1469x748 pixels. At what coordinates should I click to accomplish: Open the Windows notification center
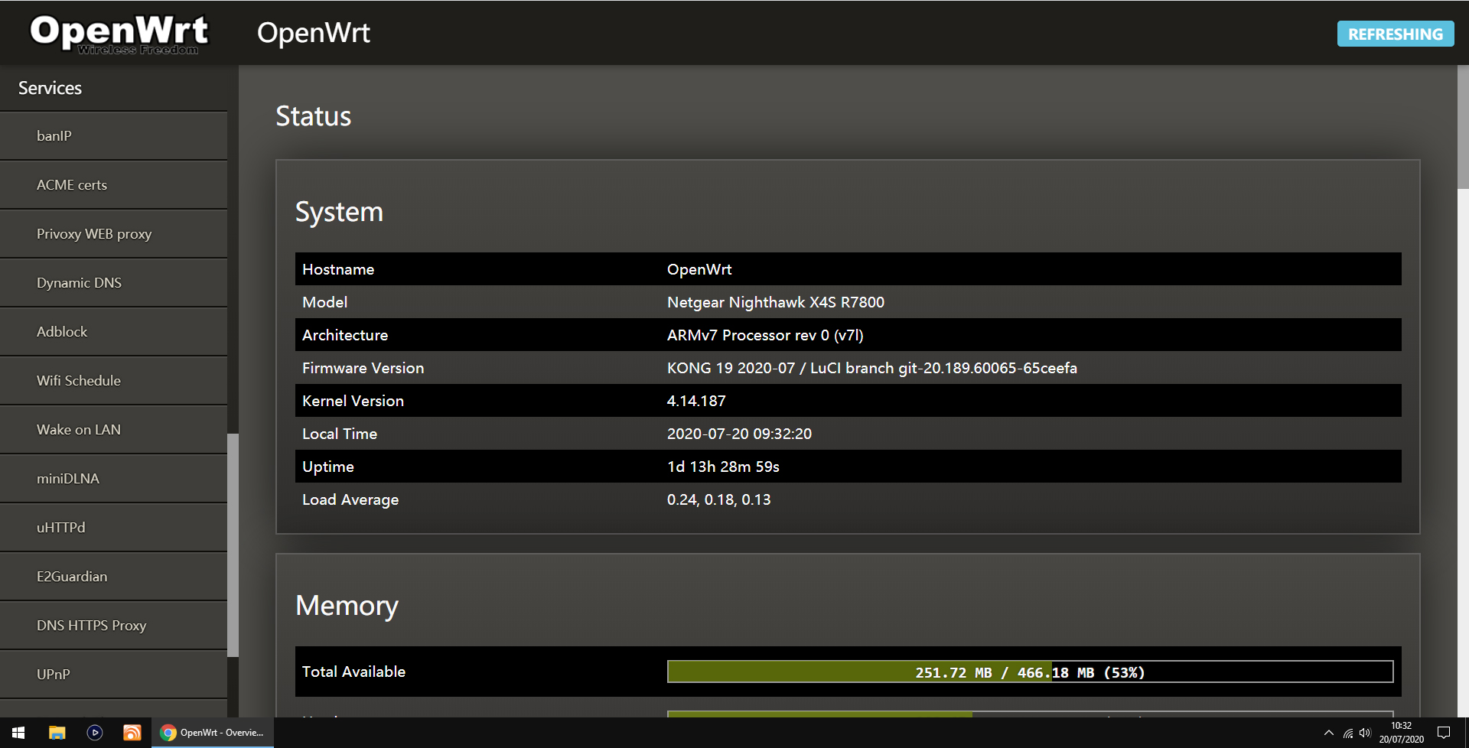coord(1444,733)
